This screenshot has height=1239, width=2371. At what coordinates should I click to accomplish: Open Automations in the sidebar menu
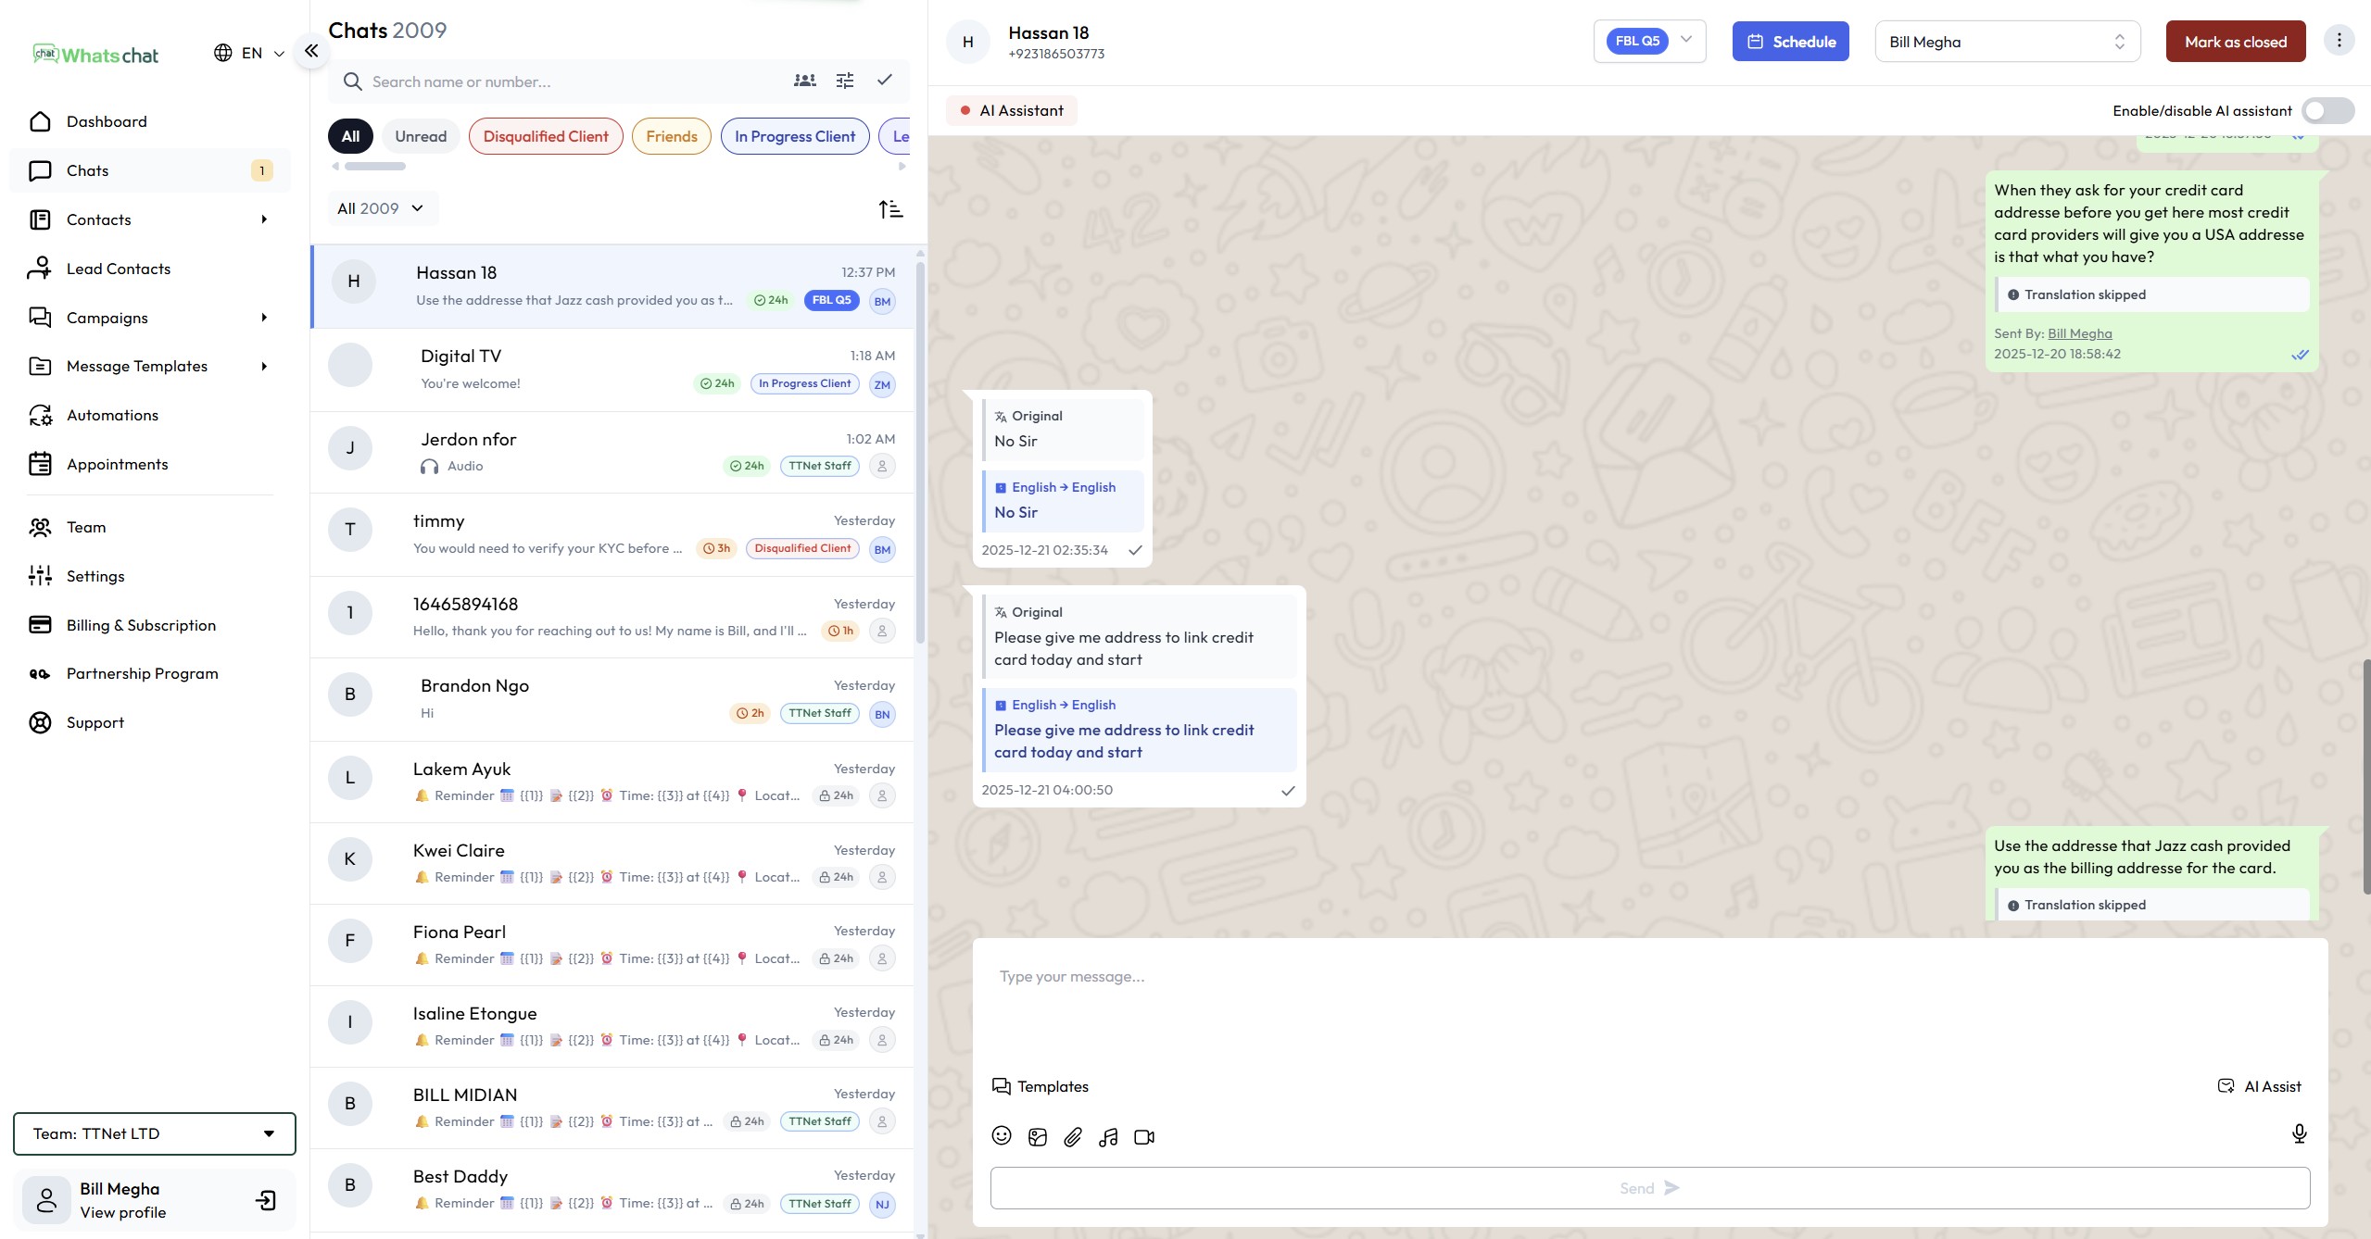(x=112, y=415)
